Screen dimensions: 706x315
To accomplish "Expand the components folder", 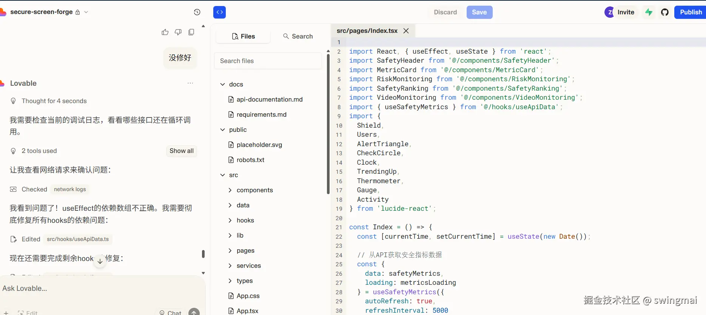I will point(230,190).
